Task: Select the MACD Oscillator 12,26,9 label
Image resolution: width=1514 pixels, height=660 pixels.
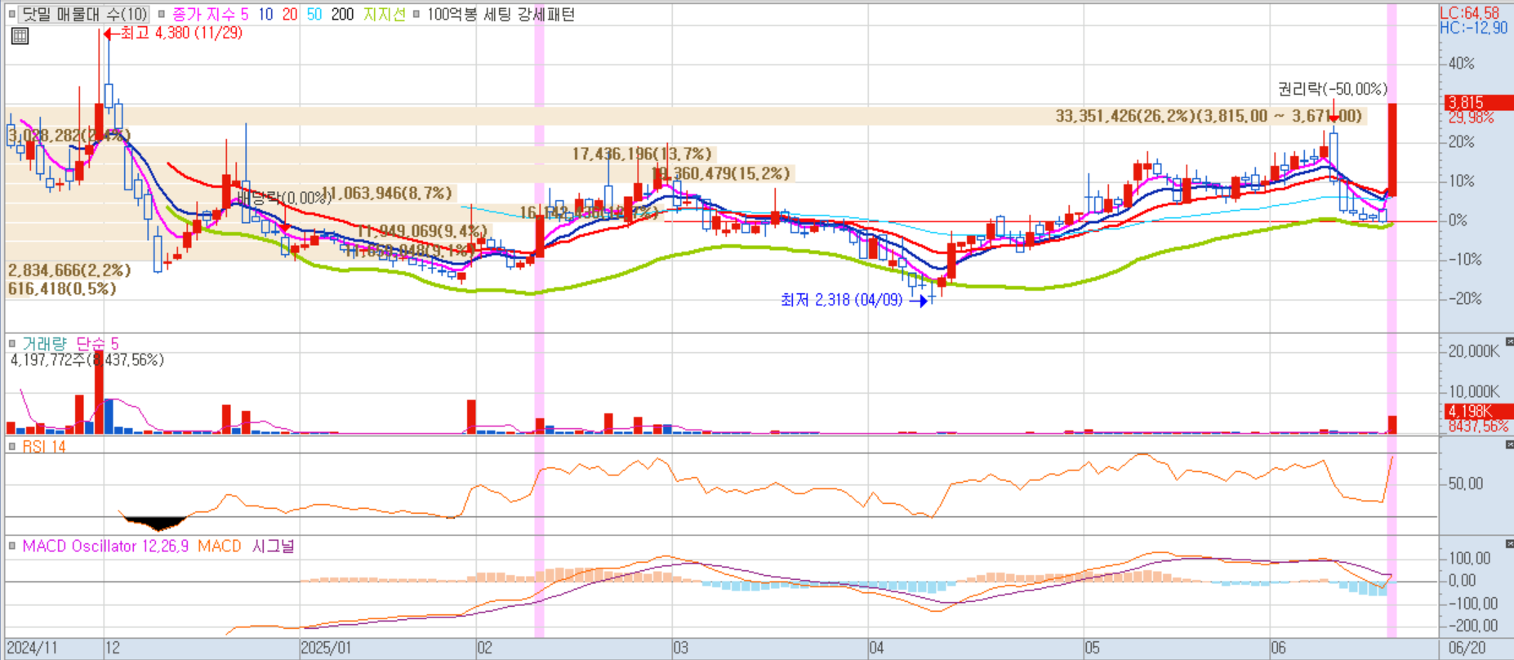Action: coord(105,546)
